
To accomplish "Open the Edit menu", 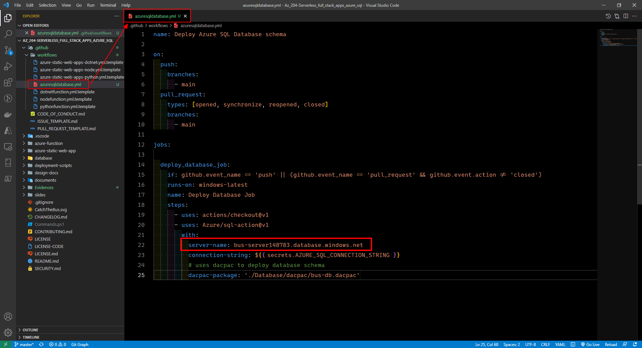I will [30, 5].
